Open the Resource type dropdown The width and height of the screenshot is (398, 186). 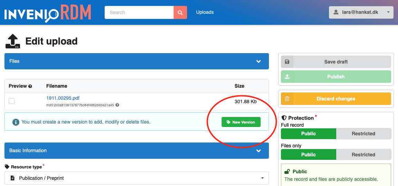tap(136, 178)
